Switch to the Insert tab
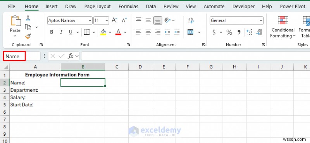 tap(52, 6)
